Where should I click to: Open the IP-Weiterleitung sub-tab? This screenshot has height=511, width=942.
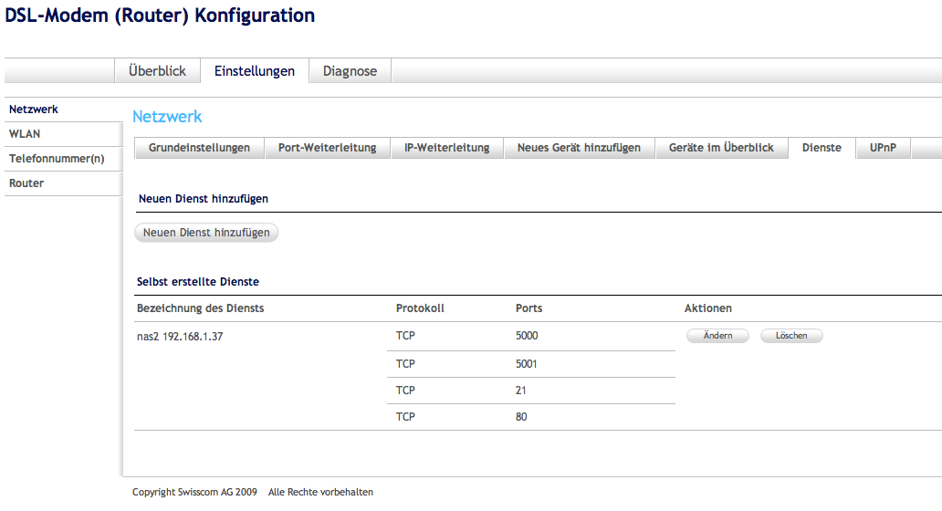(447, 148)
